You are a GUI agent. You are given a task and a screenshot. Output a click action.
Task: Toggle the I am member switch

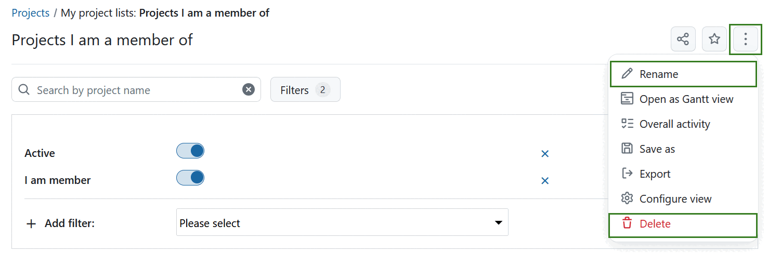190,178
